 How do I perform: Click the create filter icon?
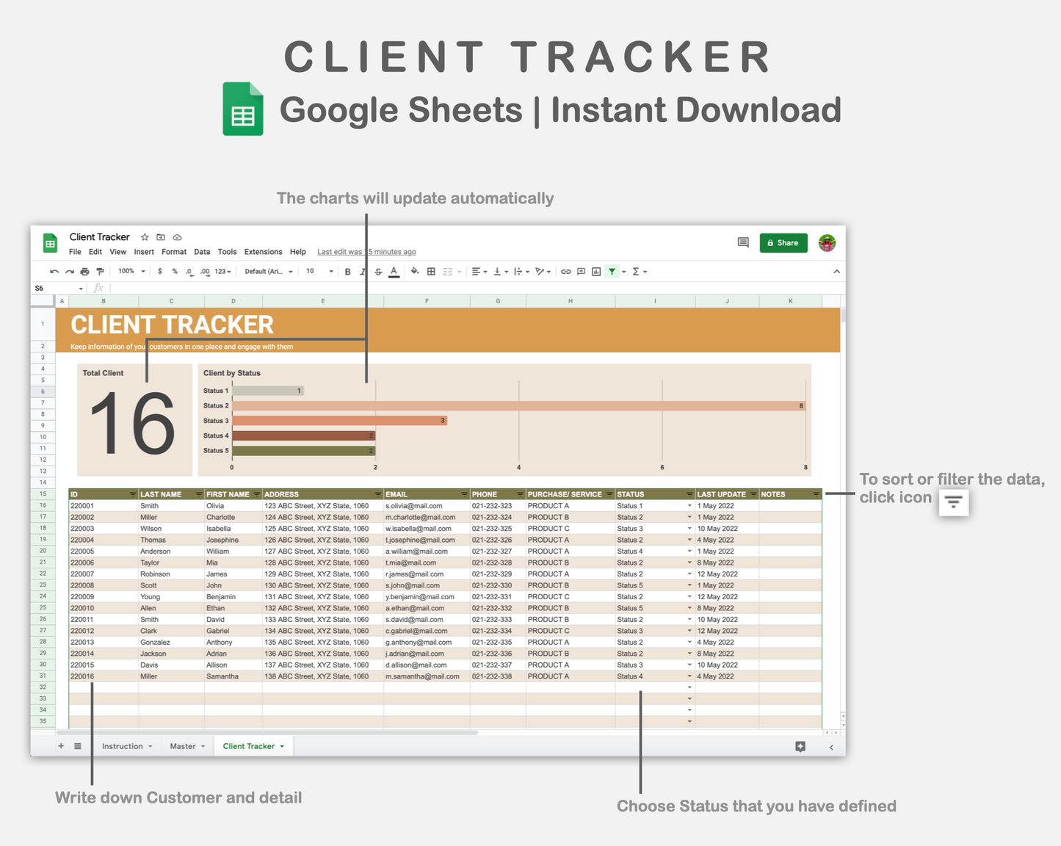coord(612,271)
